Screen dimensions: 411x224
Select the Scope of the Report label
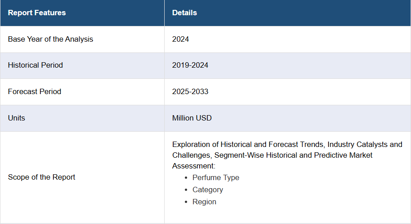(x=41, y=177)
